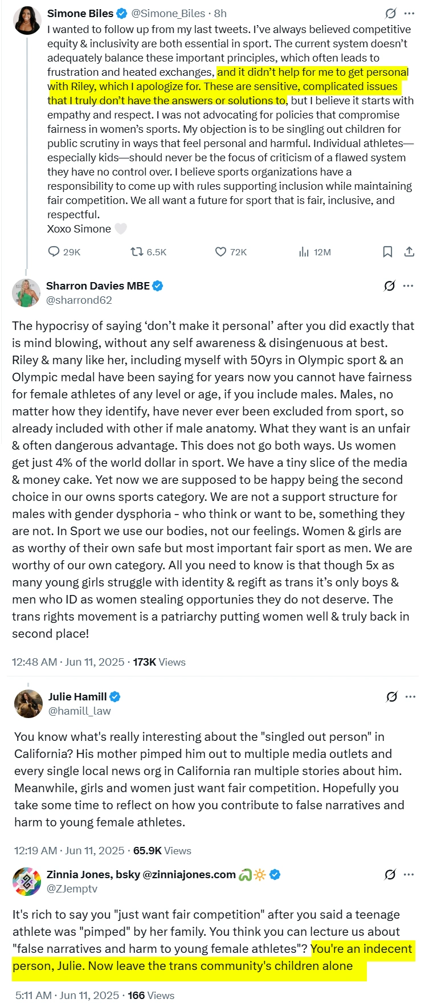Open Julie Hamill's profile avatar
Screen dimensions: 421x1007
[28, 703]
